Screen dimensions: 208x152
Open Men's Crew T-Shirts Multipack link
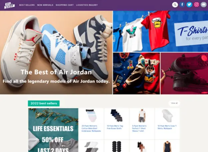[x=167, y=127]
